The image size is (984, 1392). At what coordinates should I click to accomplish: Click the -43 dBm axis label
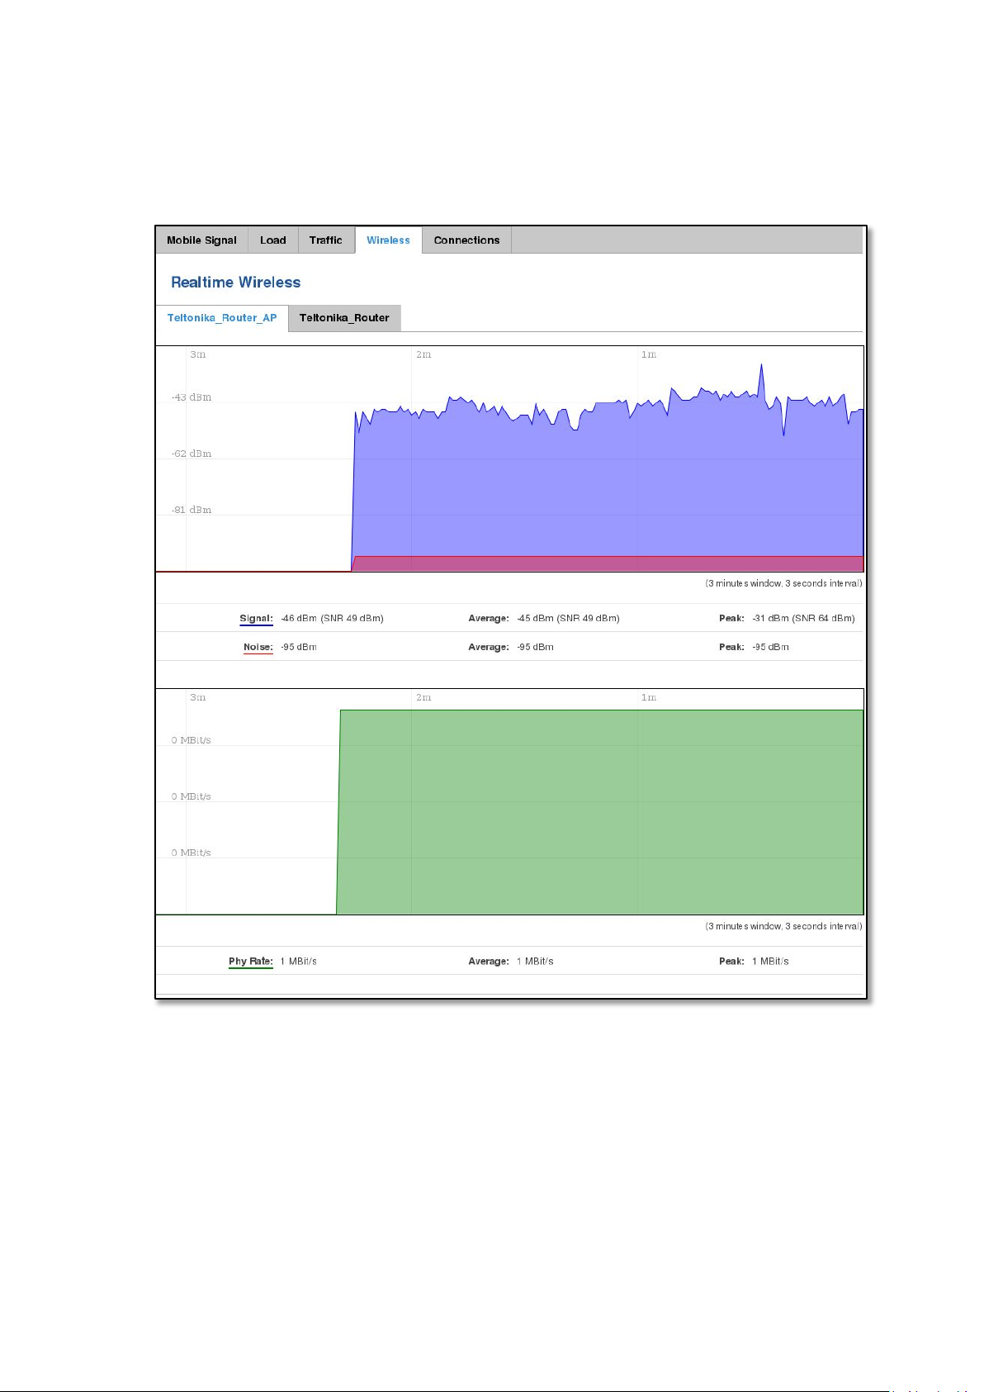[192, 397]
